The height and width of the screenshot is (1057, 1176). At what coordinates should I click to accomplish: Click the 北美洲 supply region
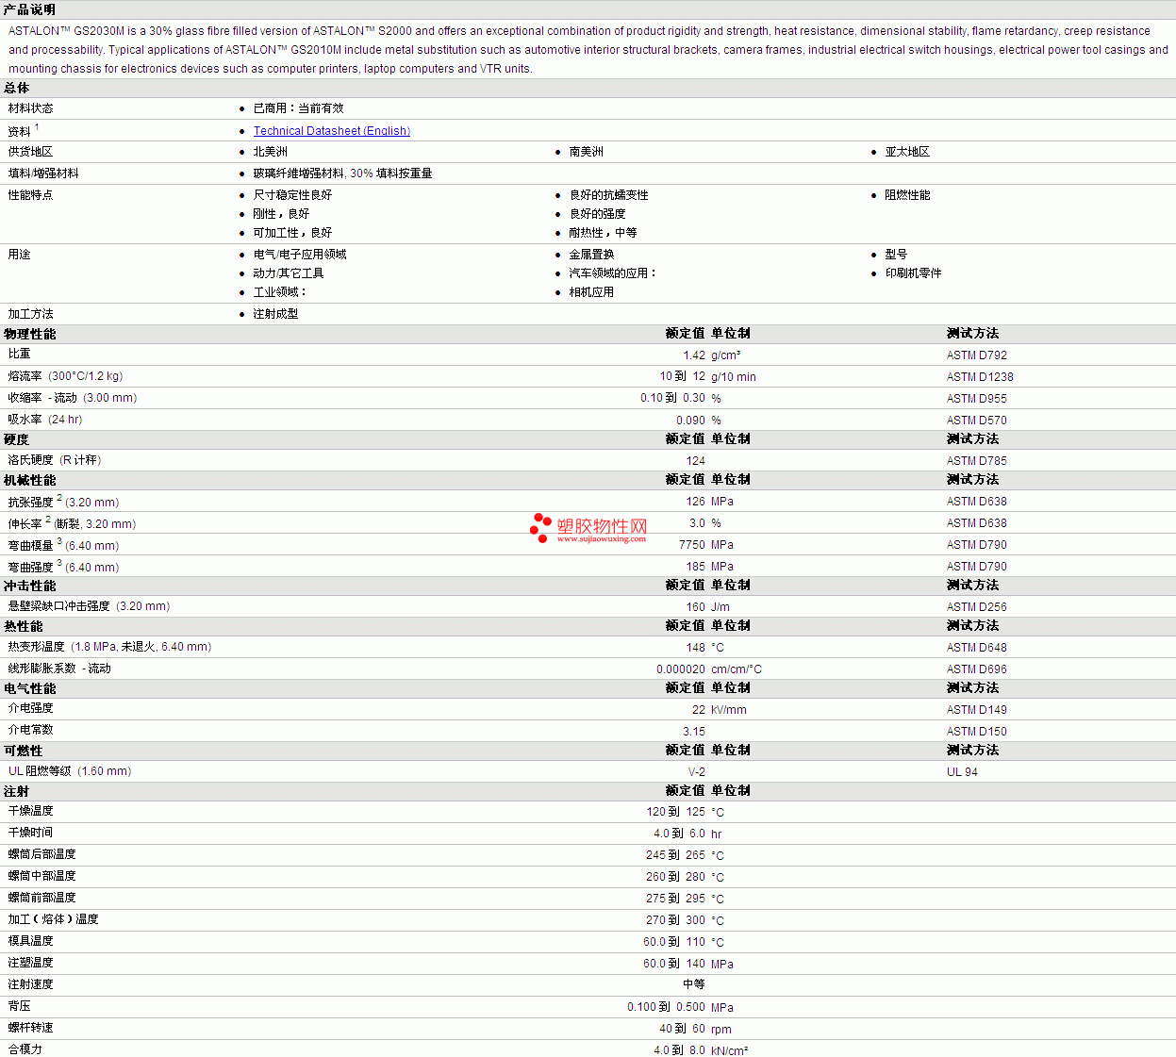coord(270,152)
